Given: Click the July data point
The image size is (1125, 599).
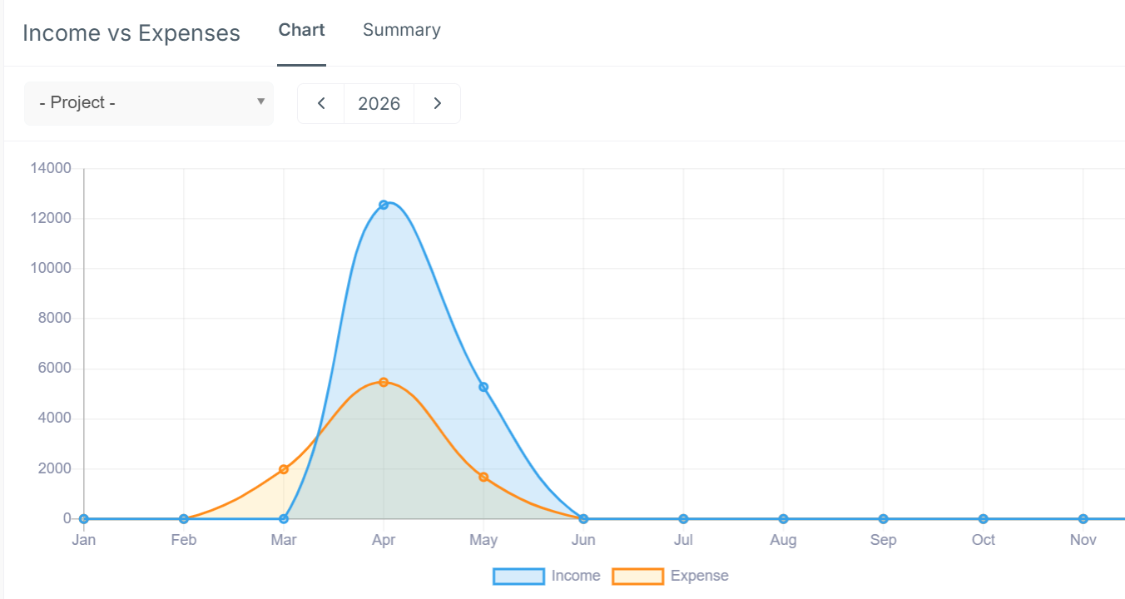Looking at the screenshot, I should (x=683, y=519).
